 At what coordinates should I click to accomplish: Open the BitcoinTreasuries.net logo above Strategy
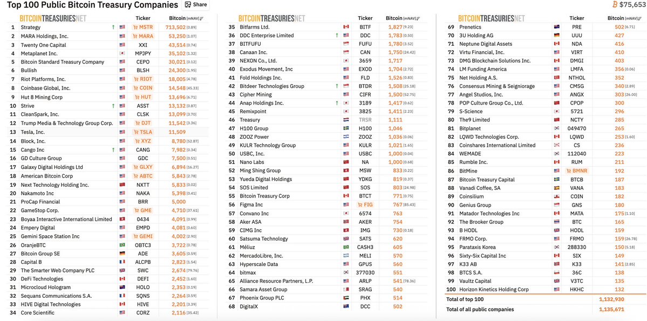[53, 18]
